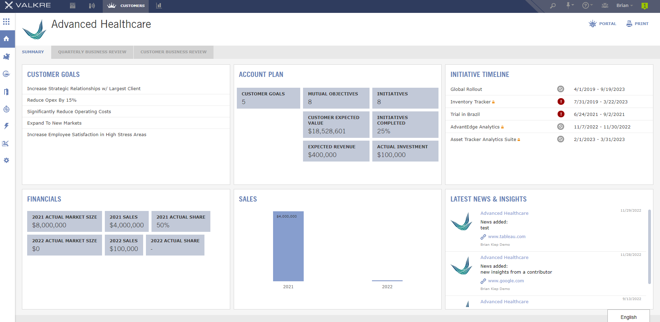Click the 2022 sales bar in chart
660x322 pixels.
pos(387,281)
